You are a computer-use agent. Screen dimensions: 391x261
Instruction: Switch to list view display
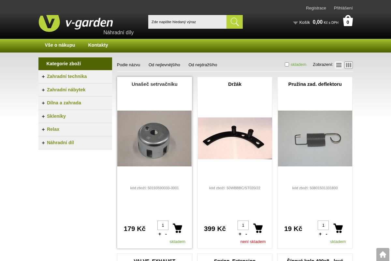pyautogui.click(x=339, y=65)
